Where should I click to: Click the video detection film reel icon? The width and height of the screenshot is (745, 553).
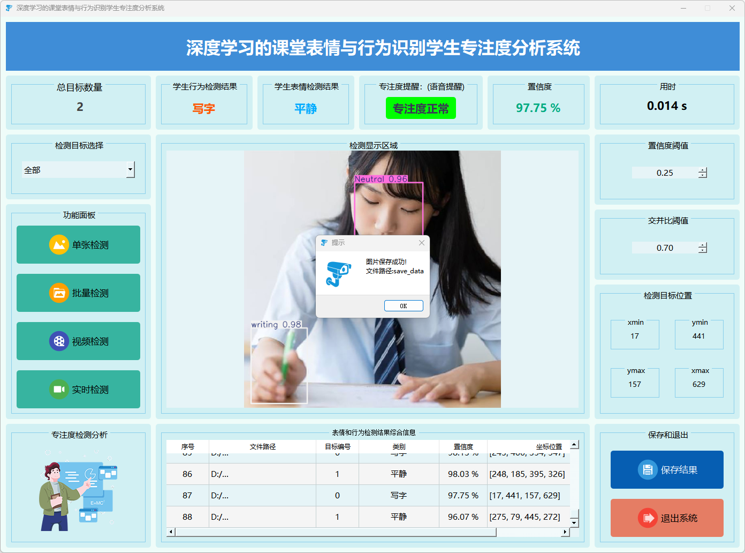tap(59, 341)
